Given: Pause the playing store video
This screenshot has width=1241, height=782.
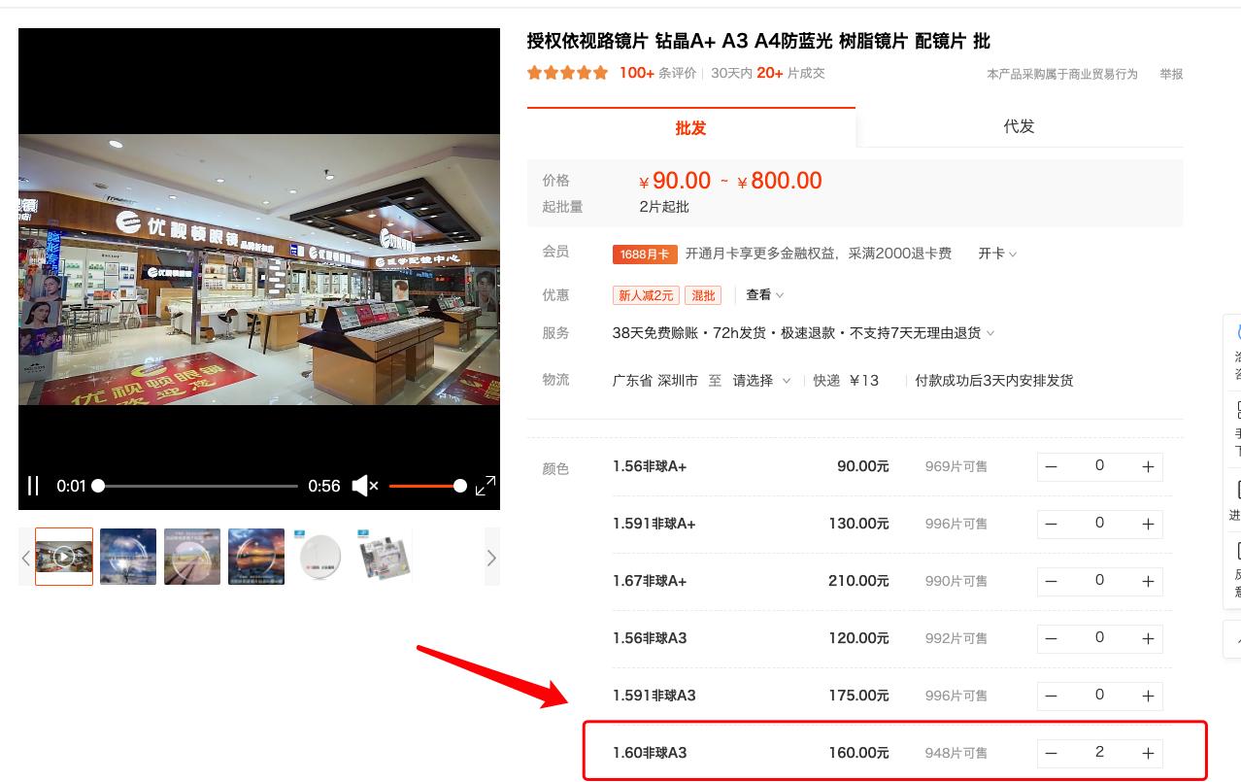Looking at the screenshot, I should coord(34,486).
